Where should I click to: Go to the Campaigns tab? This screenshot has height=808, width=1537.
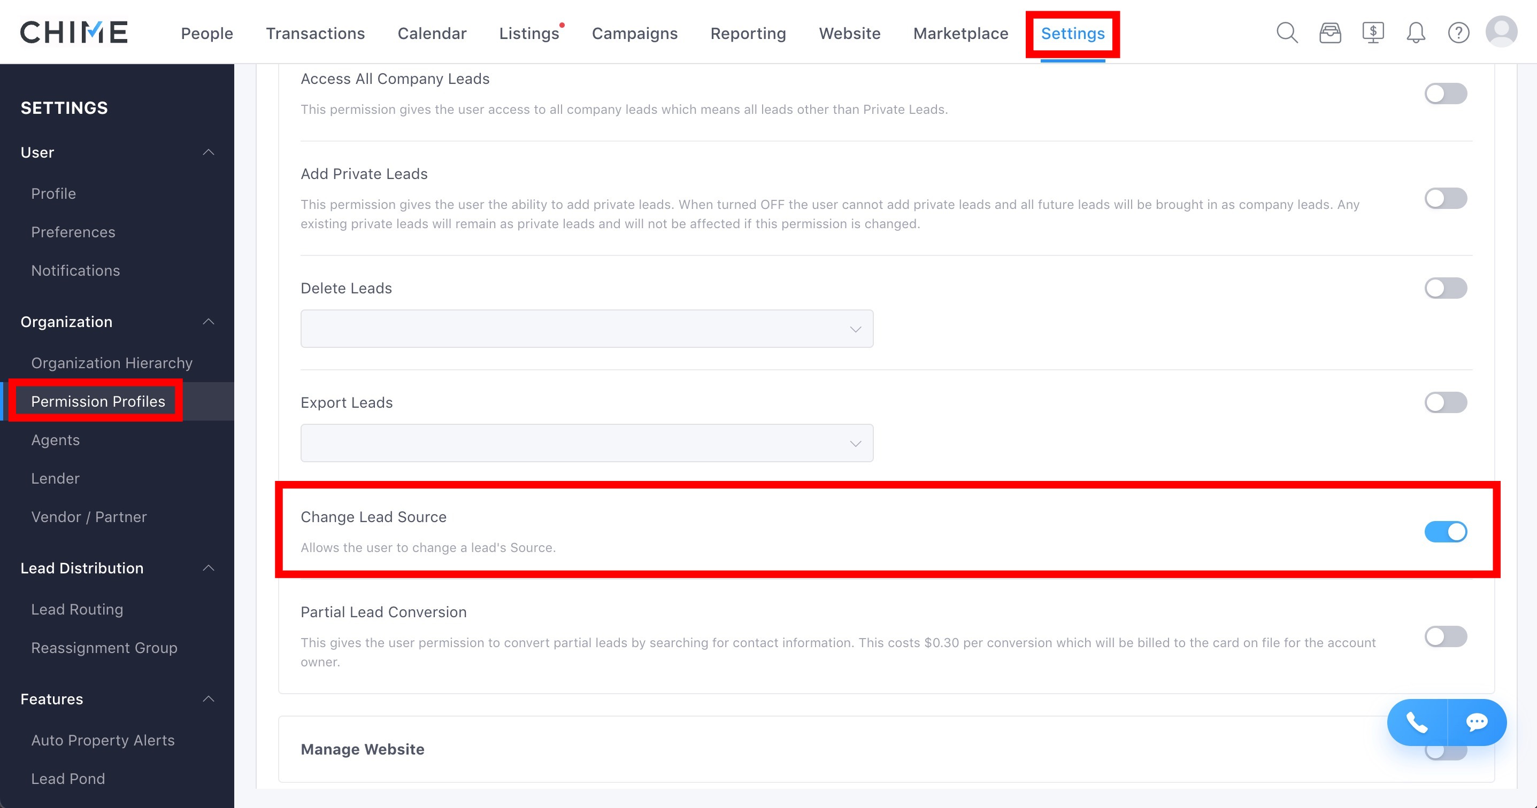coord(635,33)
